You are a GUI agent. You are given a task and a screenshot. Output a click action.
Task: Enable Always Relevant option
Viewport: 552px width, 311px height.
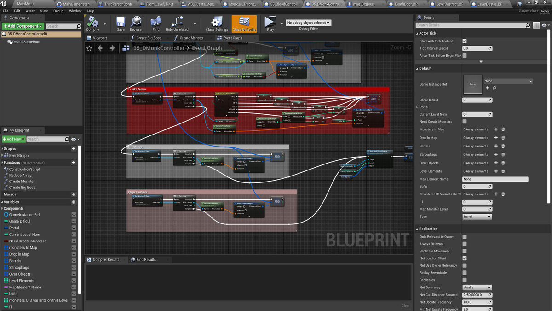coord(465,244)
